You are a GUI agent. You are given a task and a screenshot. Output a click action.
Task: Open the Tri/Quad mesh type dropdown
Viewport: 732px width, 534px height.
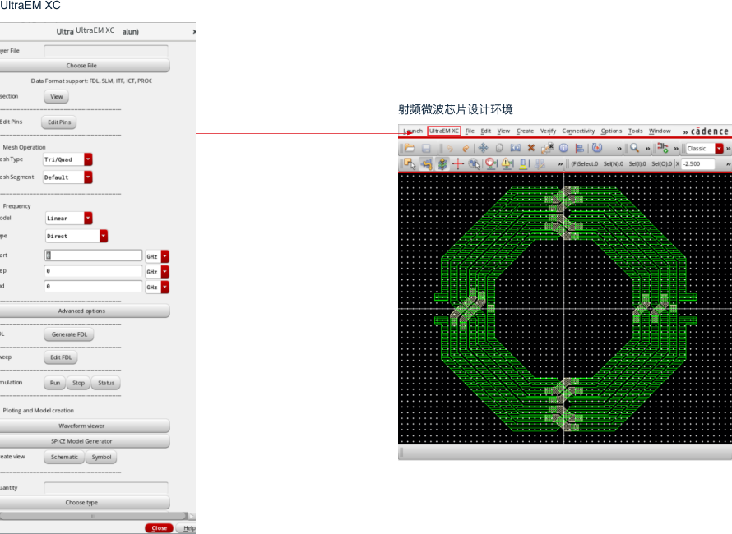(x=88, y=159)
